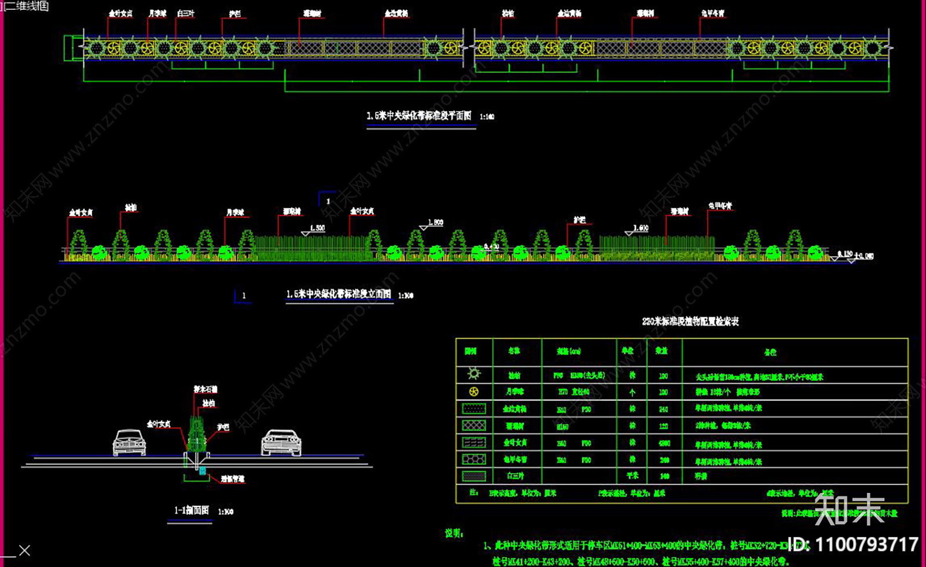Select the section marker 1 beside the elevation title
Screen dimensions: 926x567
(242, 296)
